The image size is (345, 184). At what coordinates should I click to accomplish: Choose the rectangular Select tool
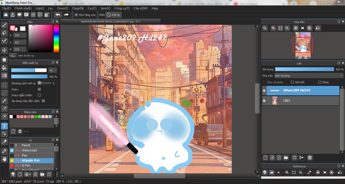(4, 85)
